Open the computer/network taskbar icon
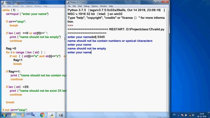 pos(32,115)
